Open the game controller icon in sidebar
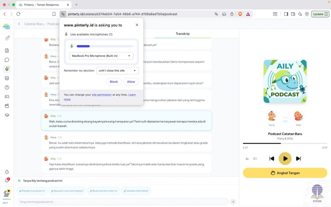The width and height of the screenshot is (331, 207). [7, 97]
